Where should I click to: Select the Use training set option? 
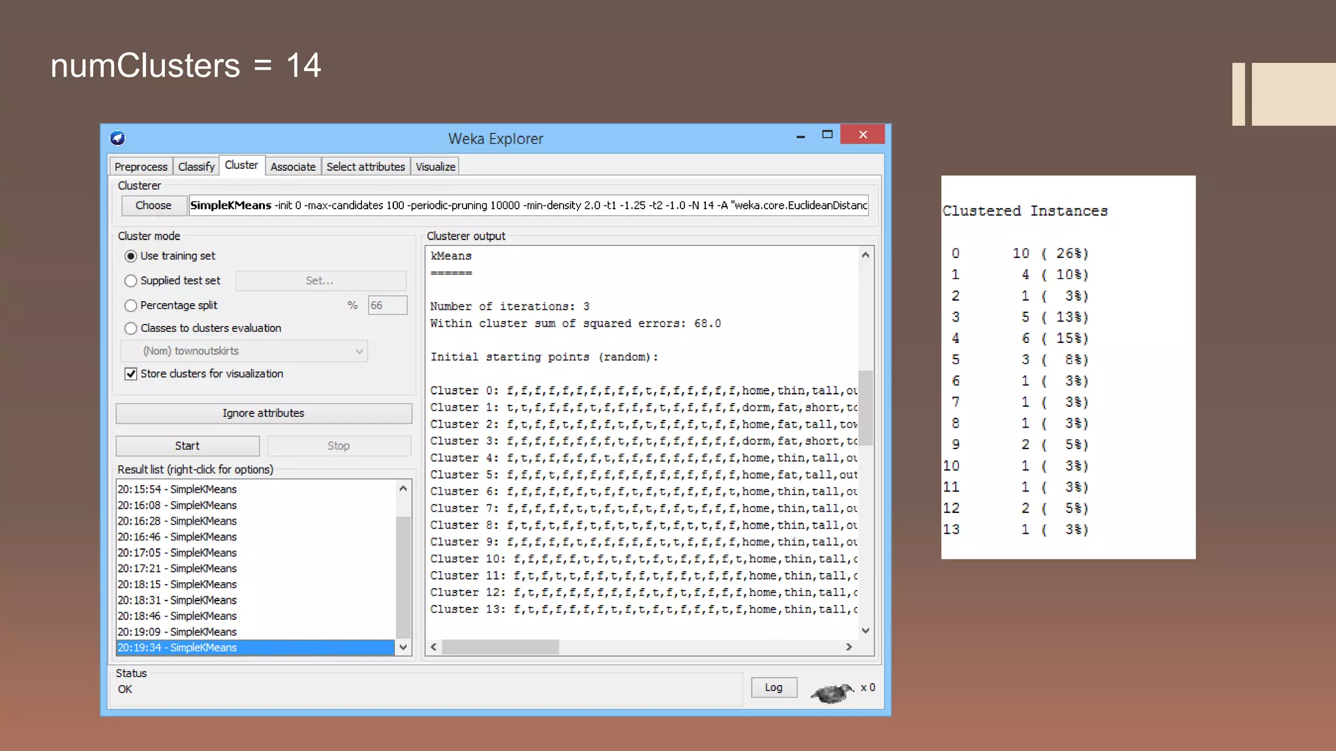click(x=131, y=256)
